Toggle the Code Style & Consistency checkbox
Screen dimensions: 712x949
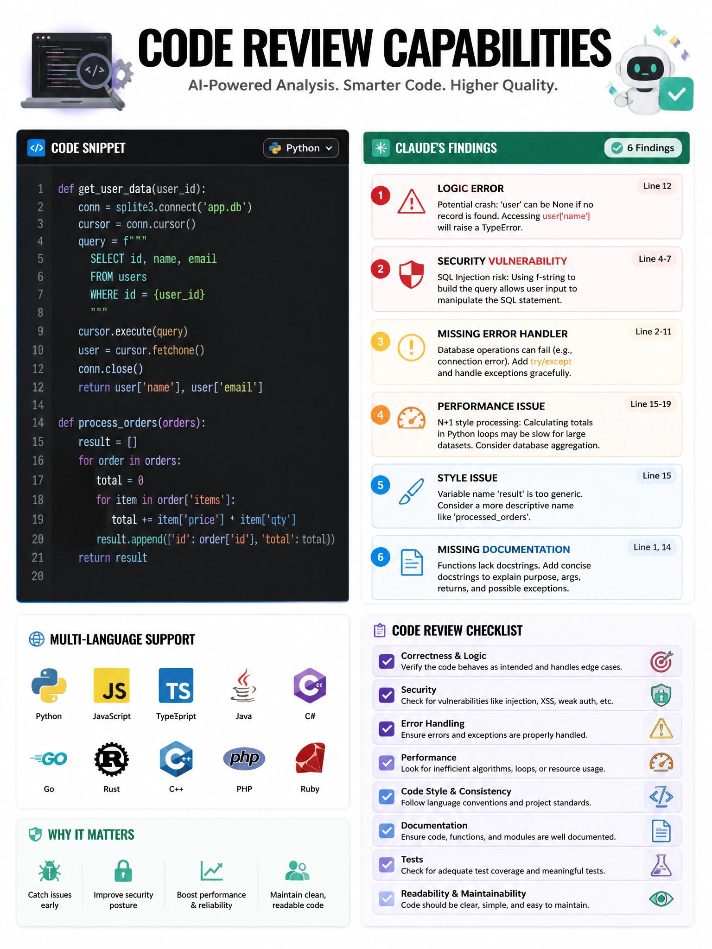click(386, 797)
